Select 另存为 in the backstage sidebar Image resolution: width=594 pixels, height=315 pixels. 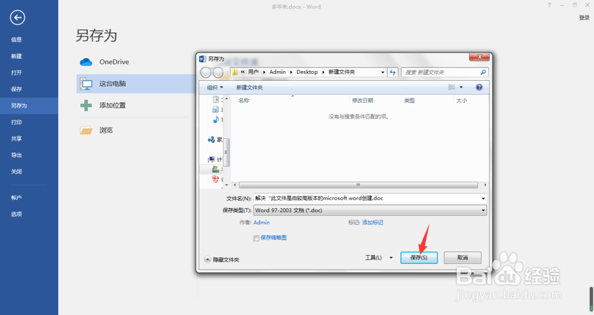(x=19, y=106)
